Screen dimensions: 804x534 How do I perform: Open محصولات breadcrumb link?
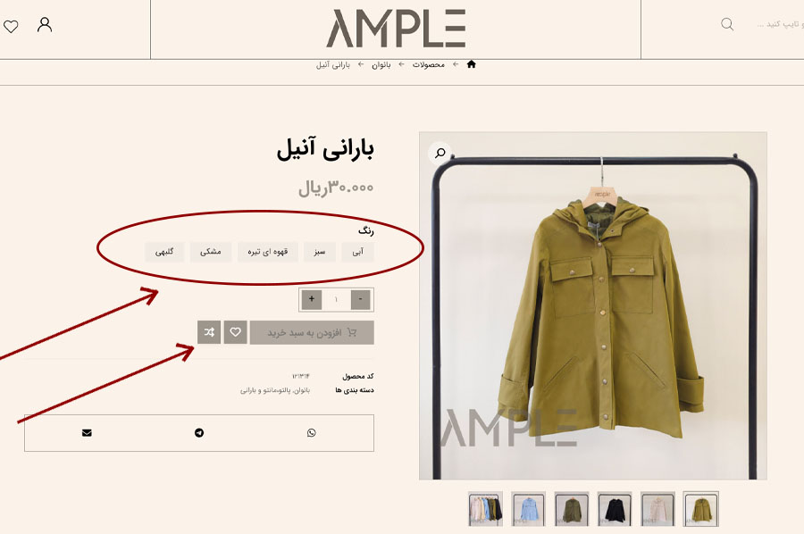point(428,64)
